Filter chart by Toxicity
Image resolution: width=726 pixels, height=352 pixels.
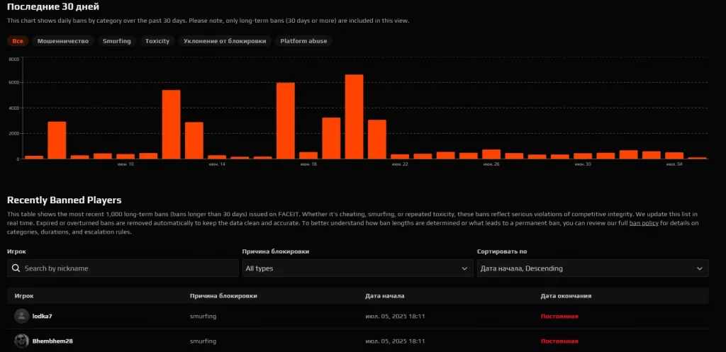(x=157, y=41)
